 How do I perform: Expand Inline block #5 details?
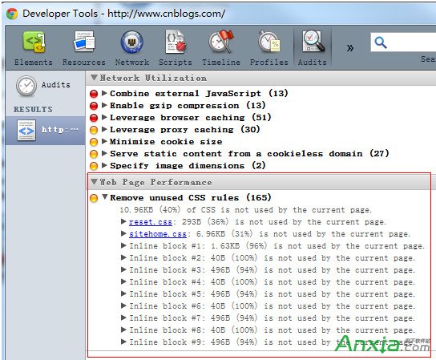pyautogui.click(x=123, y=293)
